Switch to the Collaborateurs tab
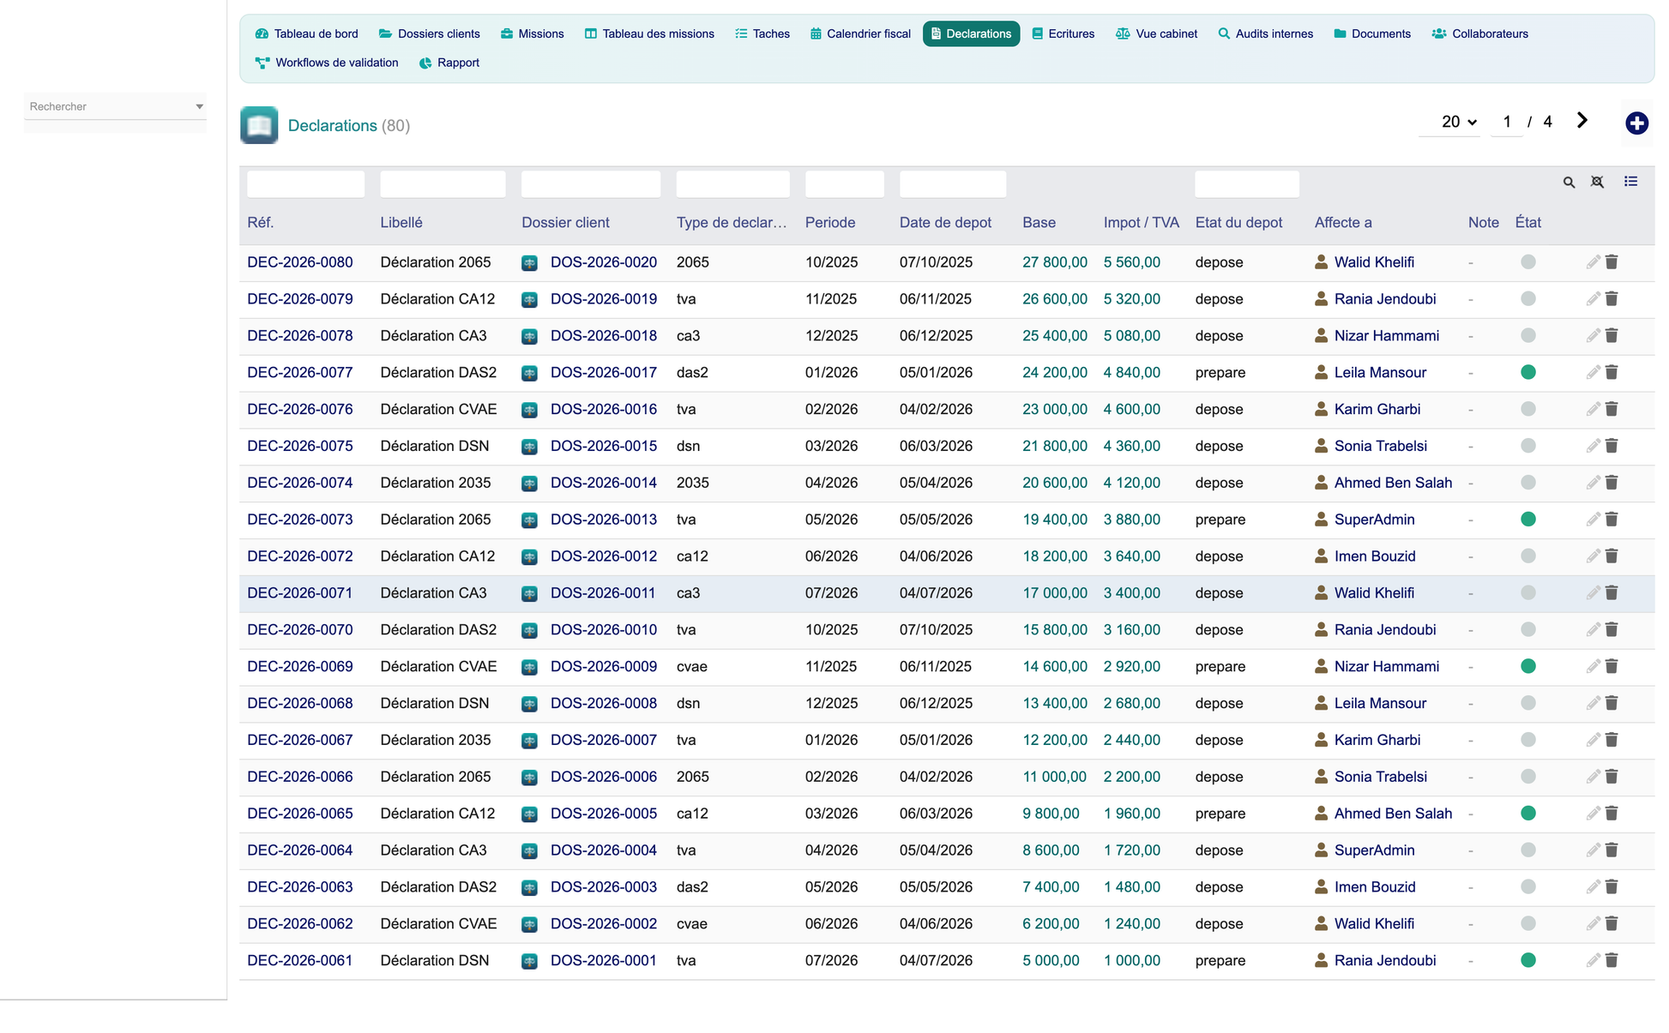This screenshot has width=1669, height=1033. point(1480,34)
